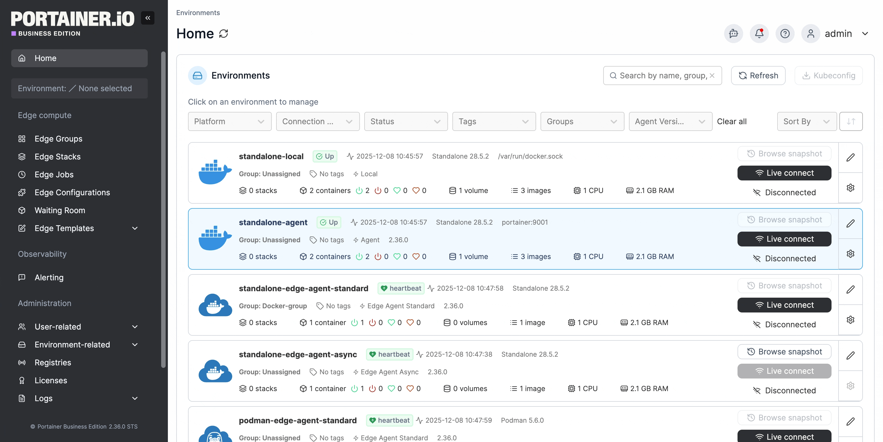Toggle the sort order direction button
This screenshot has height=442, width=883.
[851, 121]
